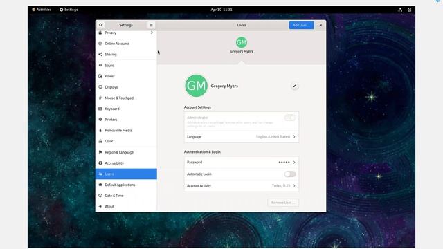Click the Remove User button

pos(283,203)
